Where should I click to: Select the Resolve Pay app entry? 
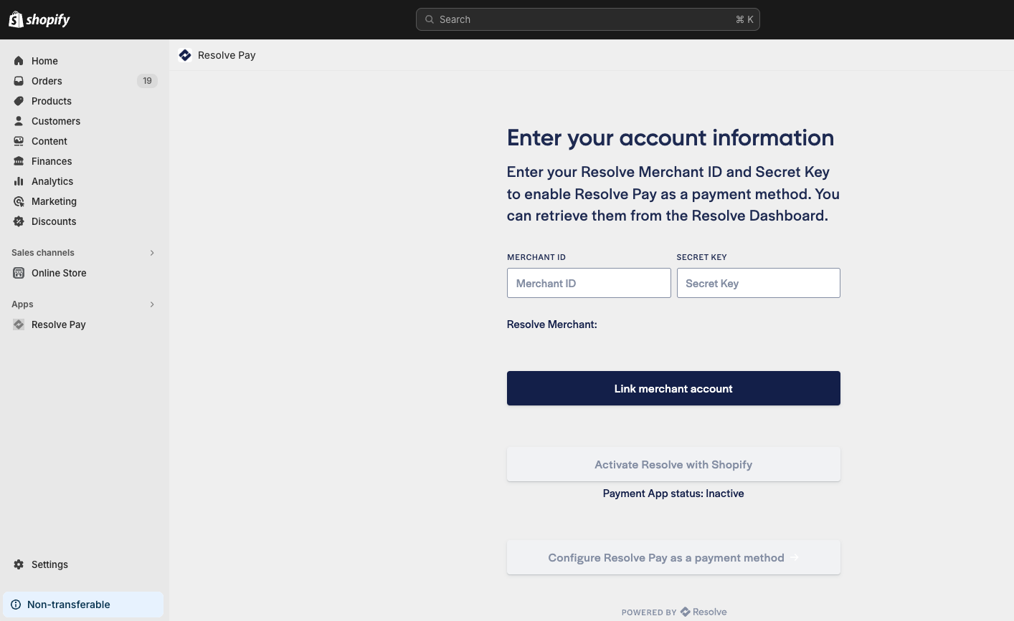tap(85, 324)
